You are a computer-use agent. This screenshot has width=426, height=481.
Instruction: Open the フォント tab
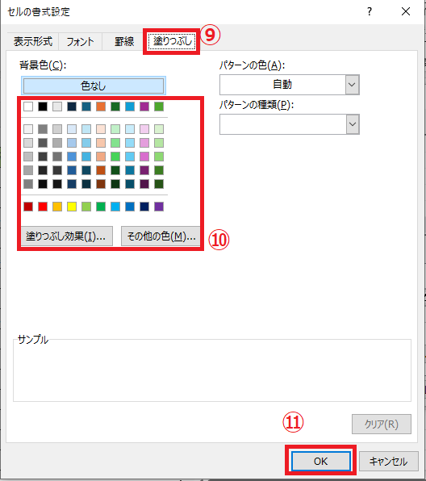coord(80,41)
